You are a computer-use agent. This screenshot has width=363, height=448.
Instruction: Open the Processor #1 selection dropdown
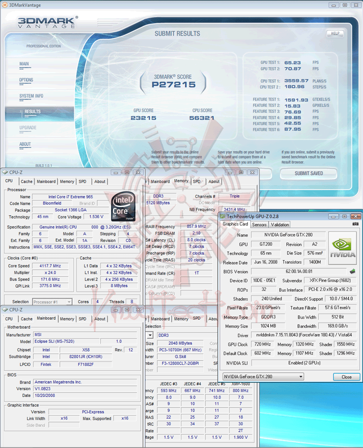point(52,302)
